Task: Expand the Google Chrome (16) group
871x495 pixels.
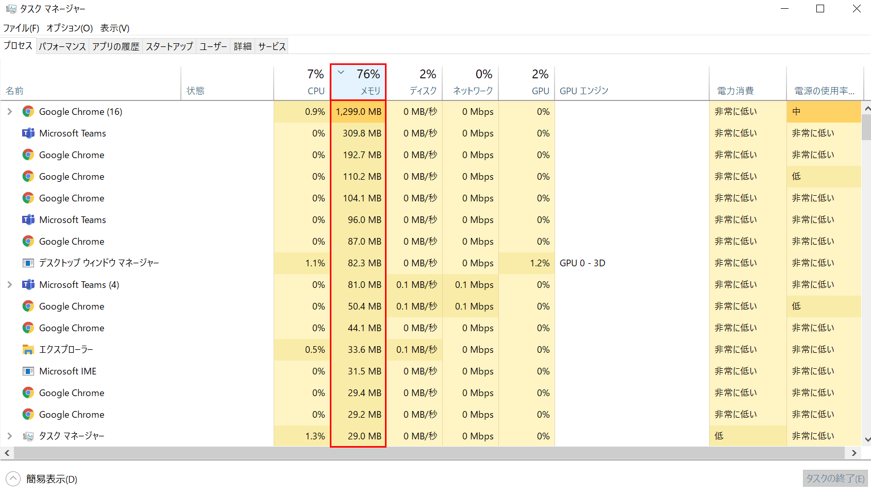Action: tap(9, 111)
